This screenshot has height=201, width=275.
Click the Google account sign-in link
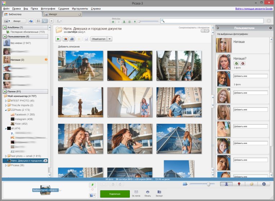(x=254, y=9)
